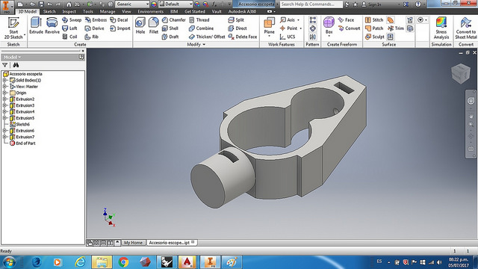Expand the Extrusion2 tree node
The image size is (478, 269).
4,99
